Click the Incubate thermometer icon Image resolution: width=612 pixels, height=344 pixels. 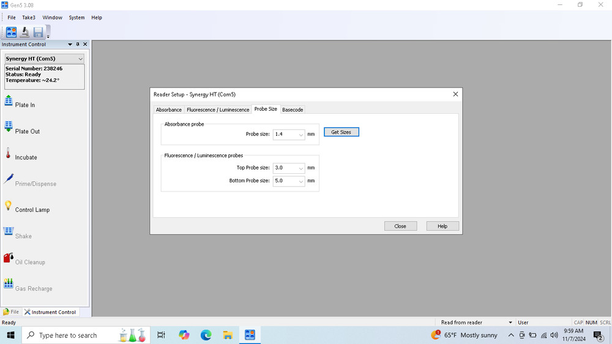[x=9, y=154]
